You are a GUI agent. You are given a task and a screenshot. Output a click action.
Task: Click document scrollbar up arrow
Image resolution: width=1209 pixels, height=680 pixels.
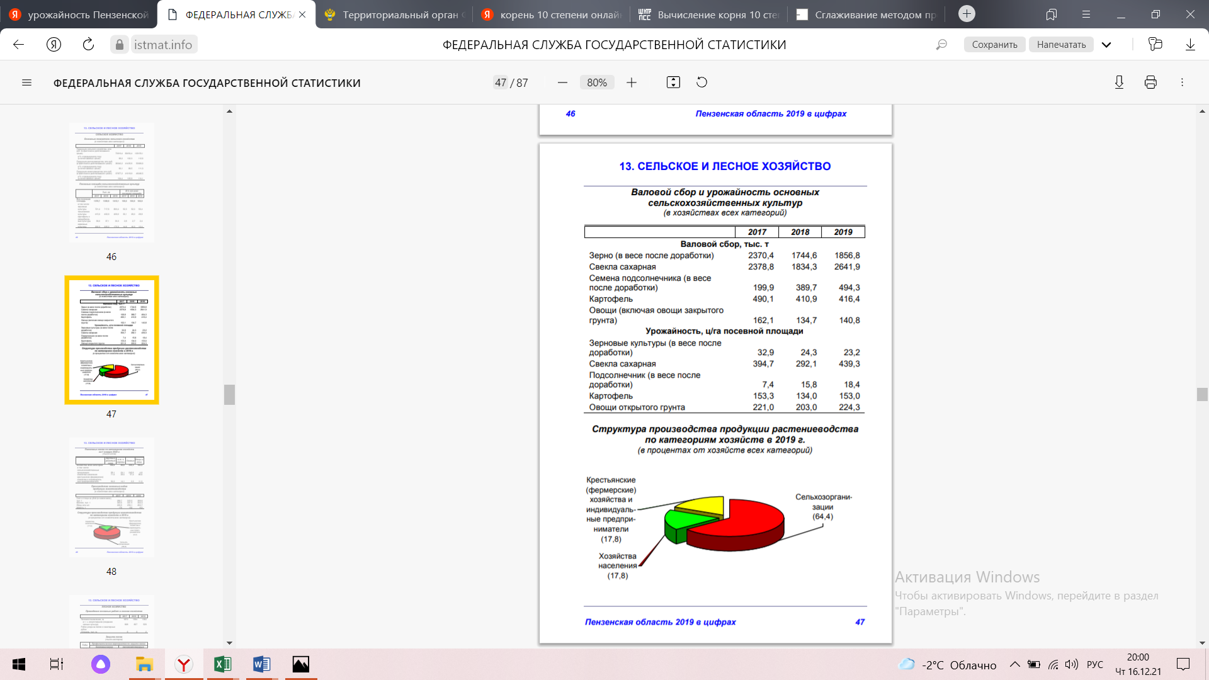point(1202,111)
